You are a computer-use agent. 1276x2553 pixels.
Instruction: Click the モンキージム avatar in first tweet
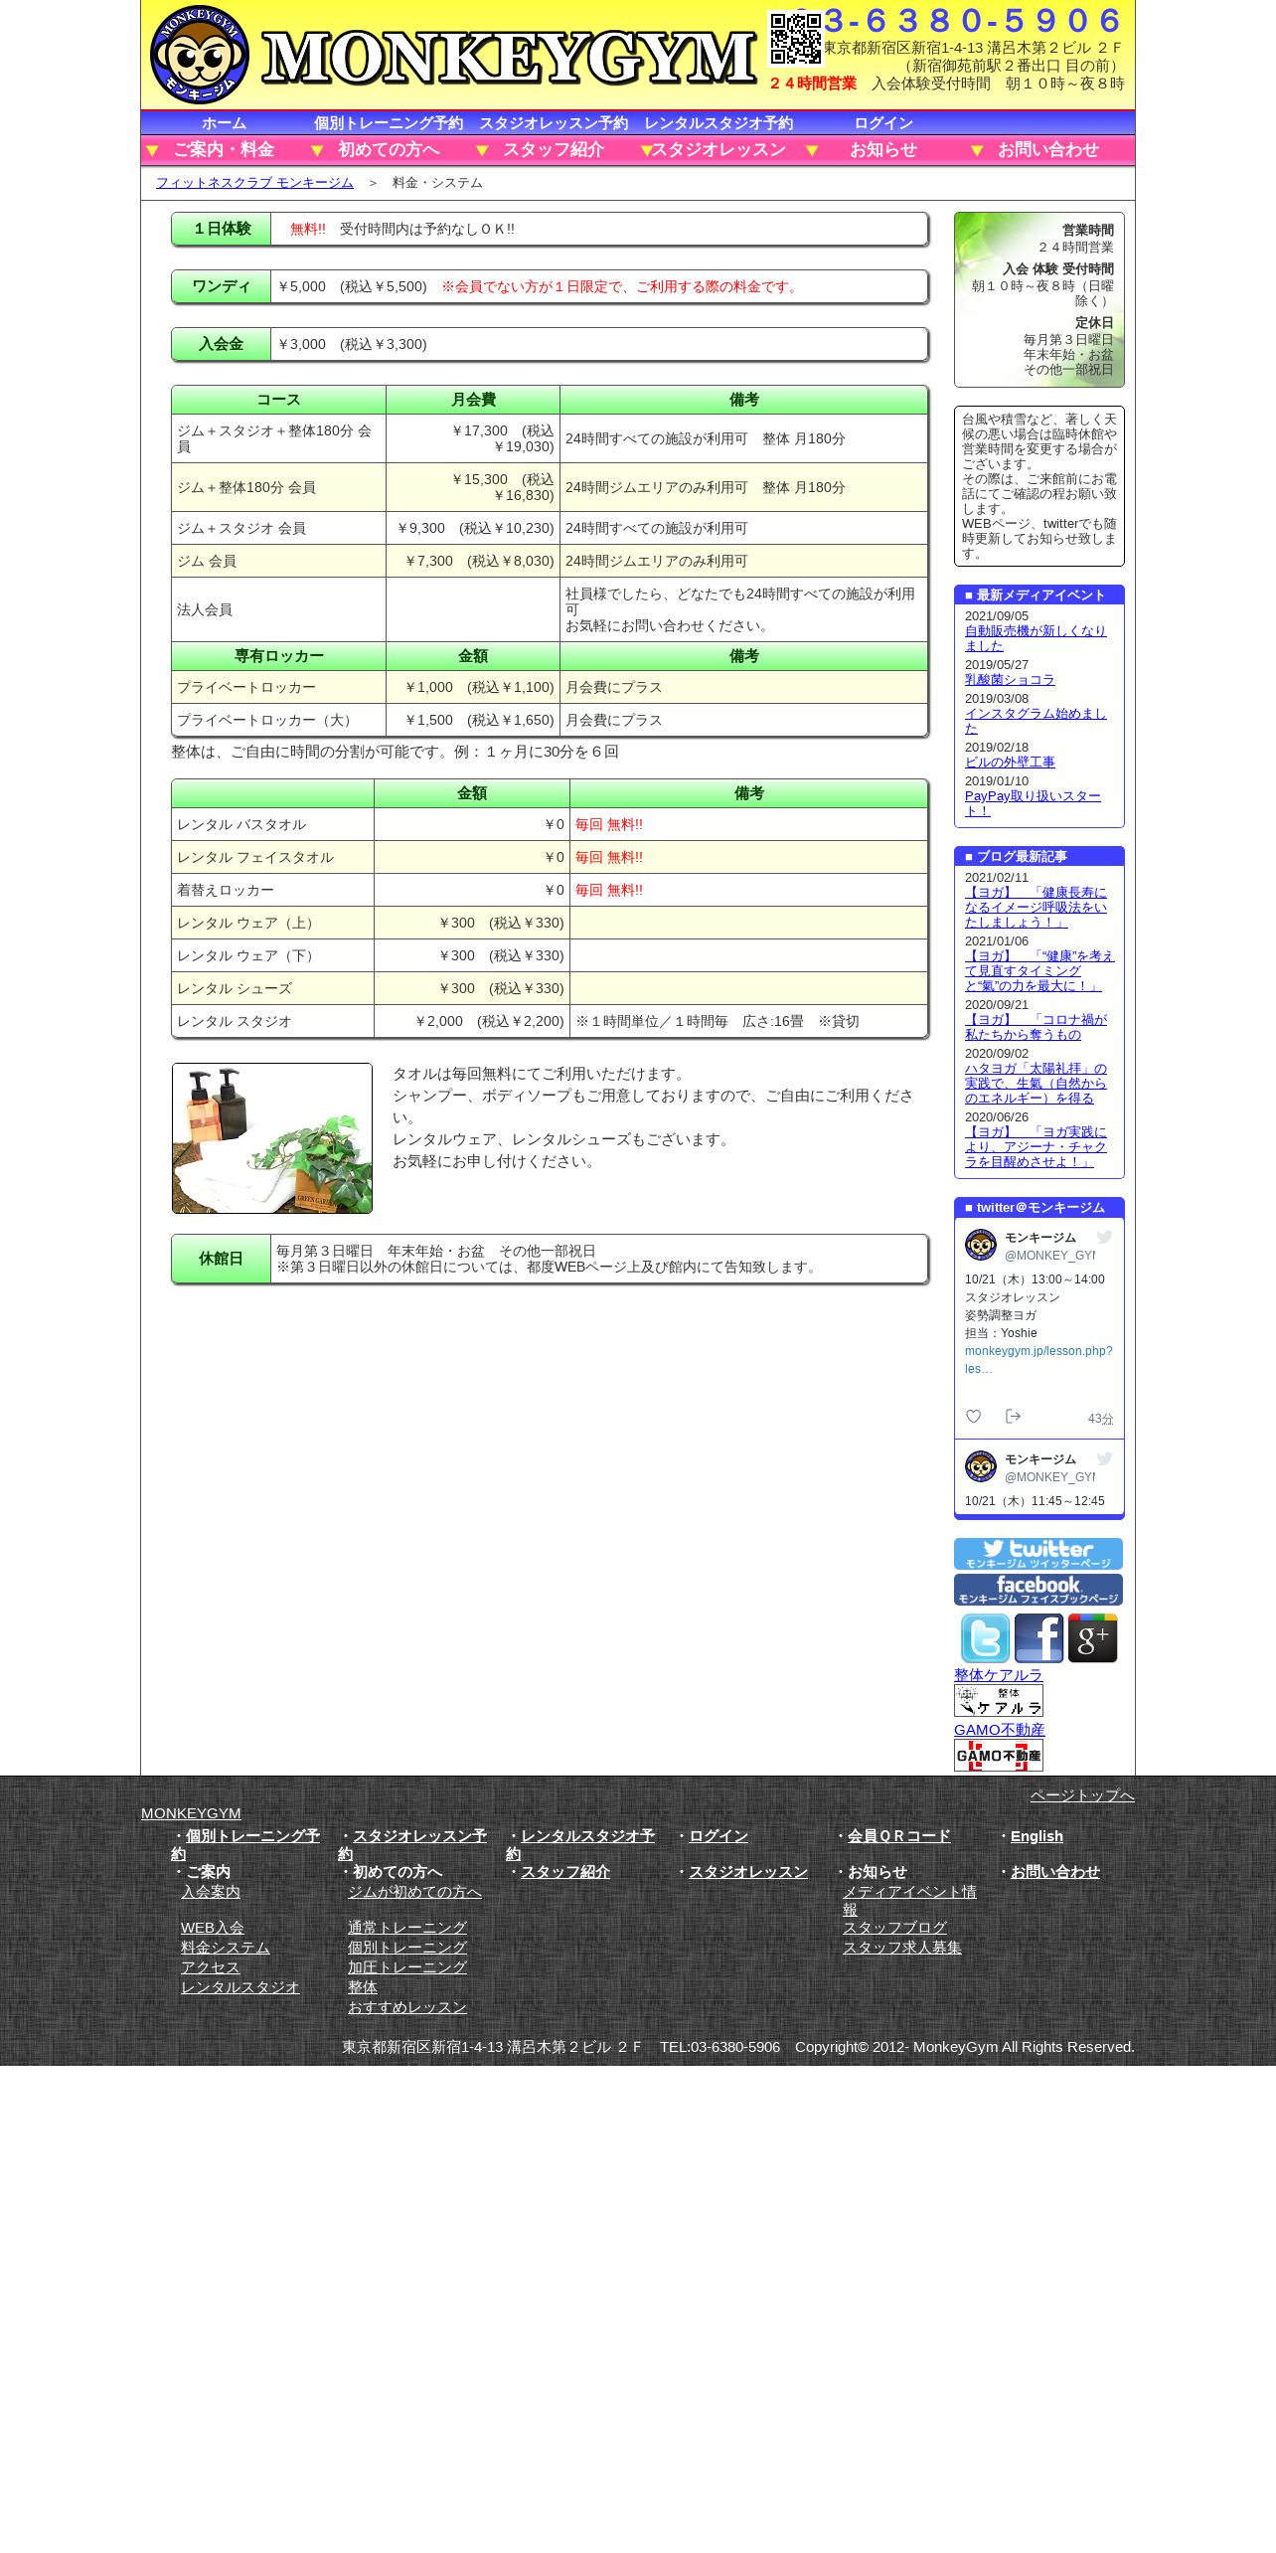click(981, 1245)
